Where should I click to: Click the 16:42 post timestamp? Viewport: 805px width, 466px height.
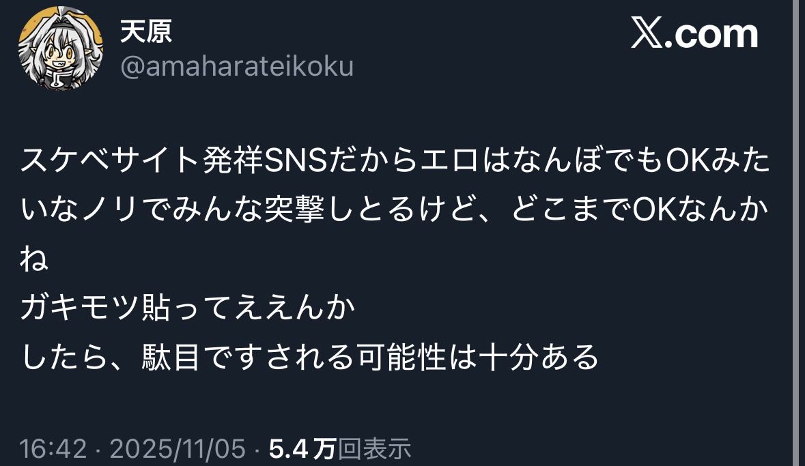pyautogui.click(x=53, y=448)
